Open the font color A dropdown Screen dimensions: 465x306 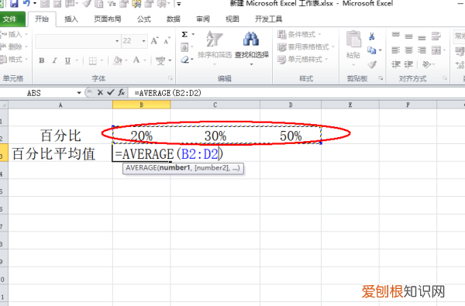point(146,60)
